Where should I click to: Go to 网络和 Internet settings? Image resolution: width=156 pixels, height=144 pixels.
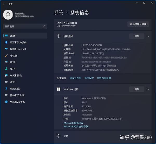coord(25,49)
